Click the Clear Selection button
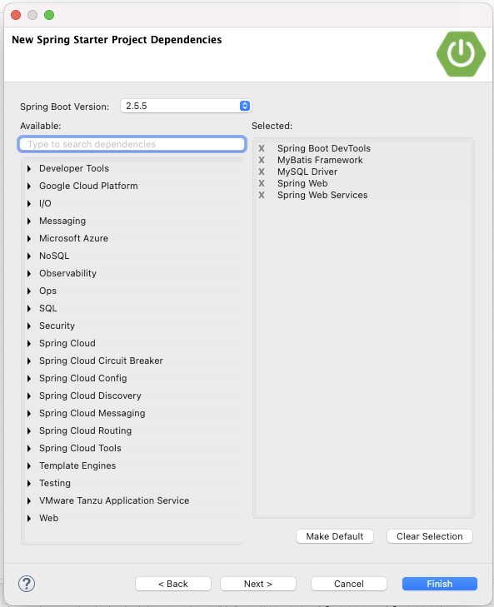This screenshot has height=607, width=494. (430, 536)
